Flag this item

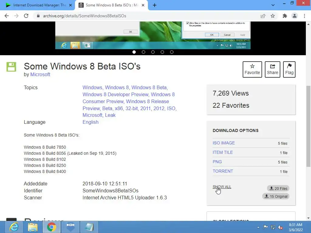289,69
